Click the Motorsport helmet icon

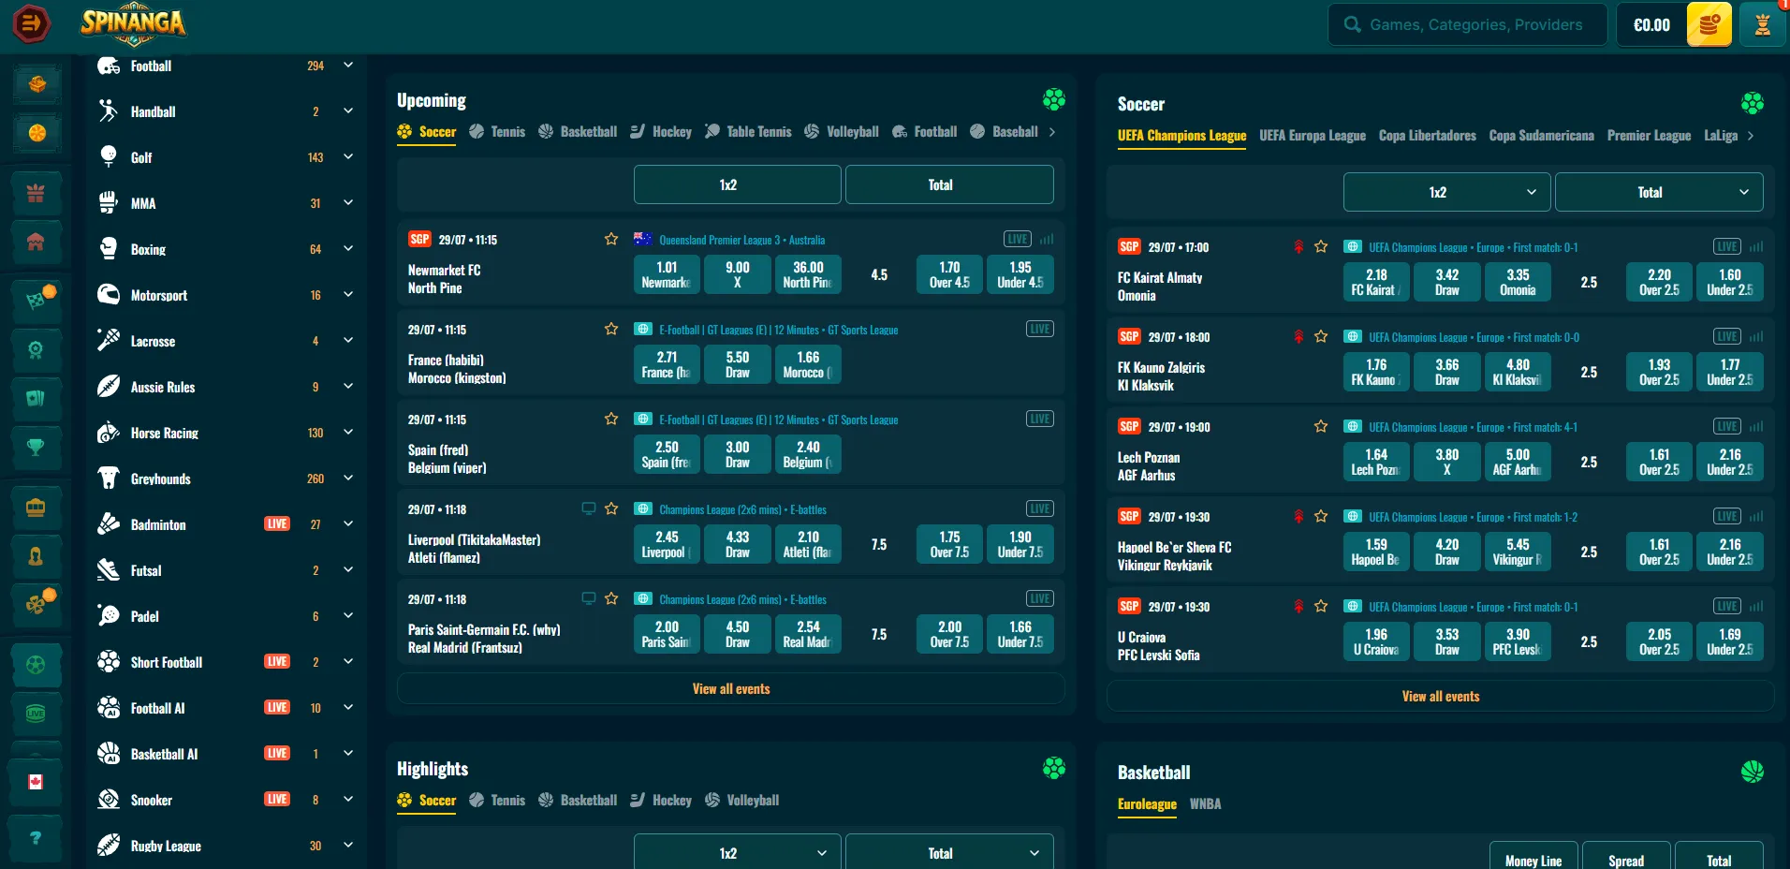click(109, 295)
